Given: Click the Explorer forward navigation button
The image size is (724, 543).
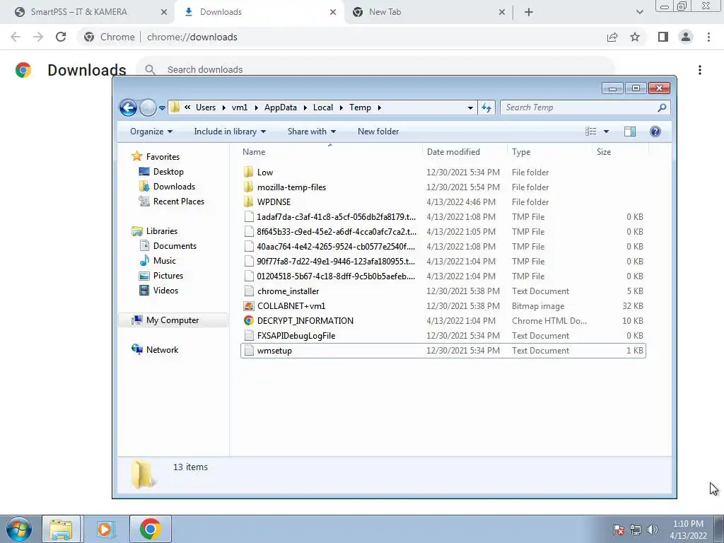Looking at the screenshot, I should 148,107.
